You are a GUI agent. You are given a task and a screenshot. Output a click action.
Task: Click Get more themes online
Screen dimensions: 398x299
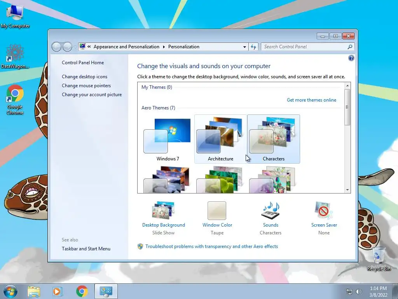pyautogui.click(x=311, y=100)
